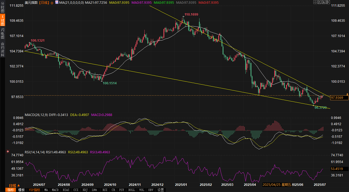349x192 pixels.
Task: Click the 2025/01 date on the time axis
Action: [x=181, y=185]
